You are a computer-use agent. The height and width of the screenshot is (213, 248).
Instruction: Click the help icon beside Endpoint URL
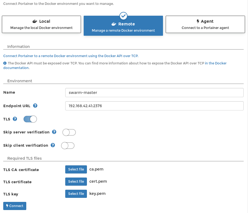click(35, 106)
